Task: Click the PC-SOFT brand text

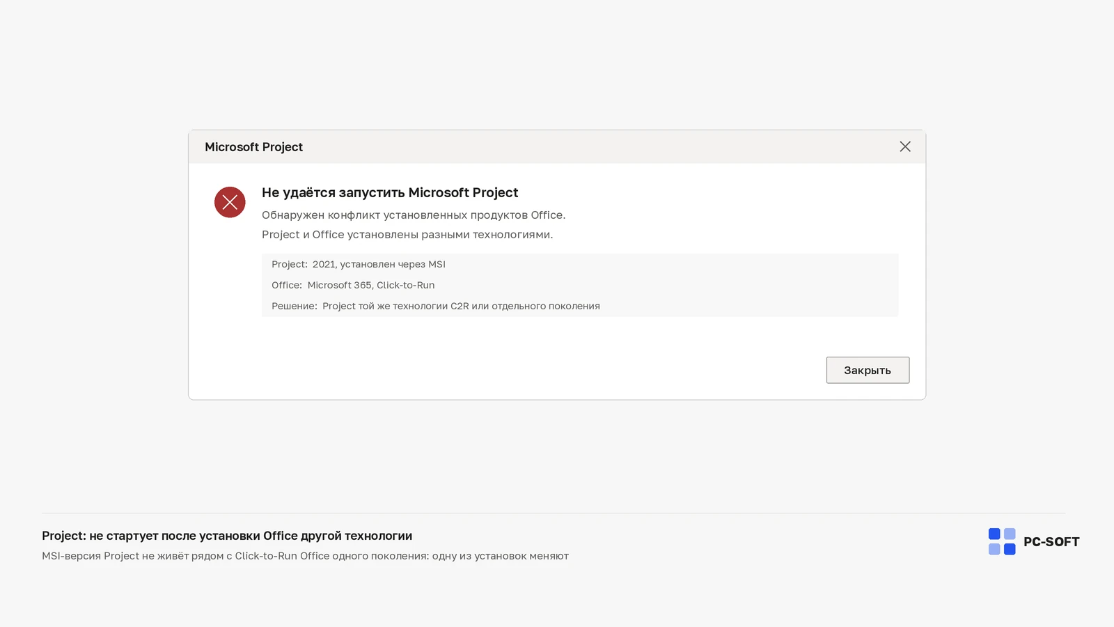Action: coord(1051,542)
